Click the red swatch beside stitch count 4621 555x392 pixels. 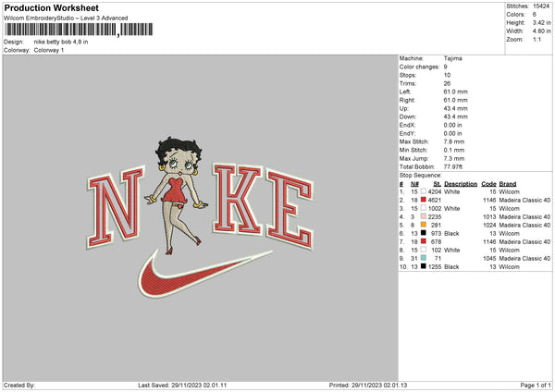tap(424, 200)
